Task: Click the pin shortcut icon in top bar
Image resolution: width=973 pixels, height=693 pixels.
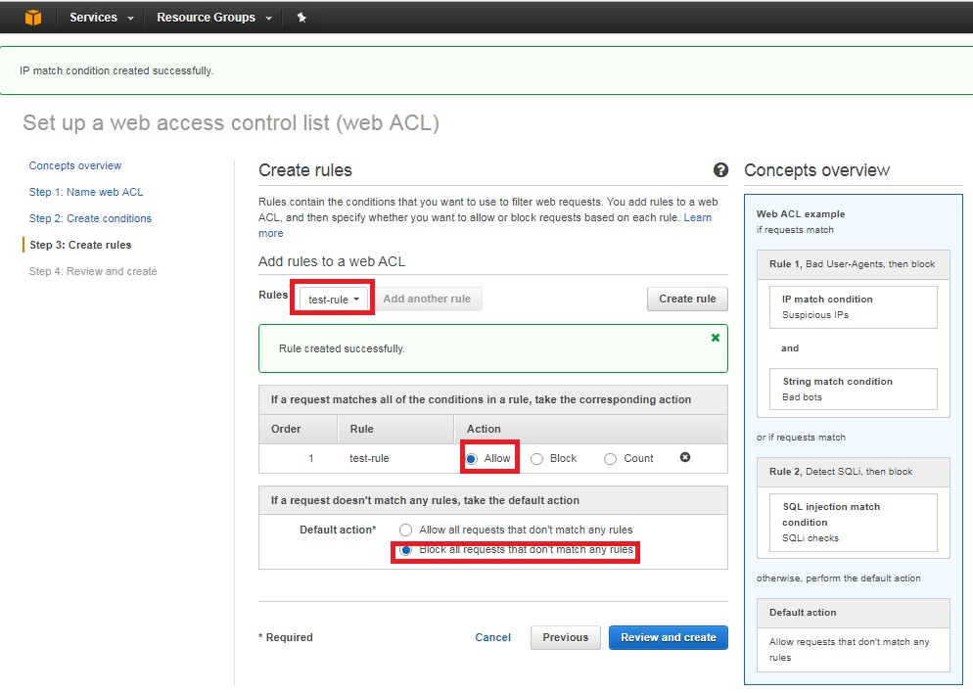Action: [x=301, y=18]
